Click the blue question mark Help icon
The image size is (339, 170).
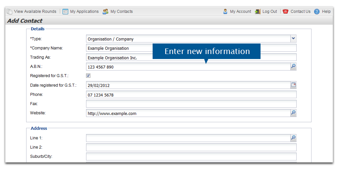317,12
